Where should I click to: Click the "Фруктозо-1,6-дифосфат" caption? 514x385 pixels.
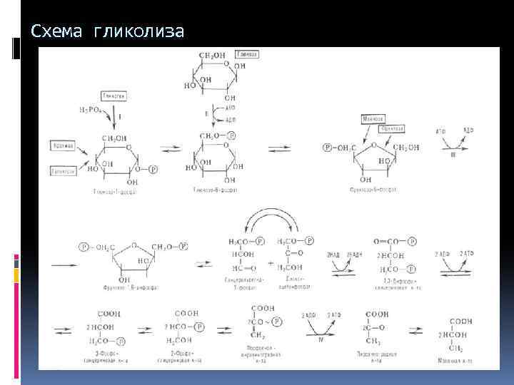tap(131, 287)
